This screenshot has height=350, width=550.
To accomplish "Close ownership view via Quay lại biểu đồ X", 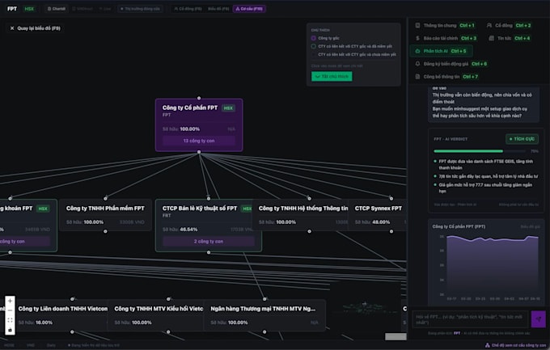I will pyautogui.click(x=12, y=28).
